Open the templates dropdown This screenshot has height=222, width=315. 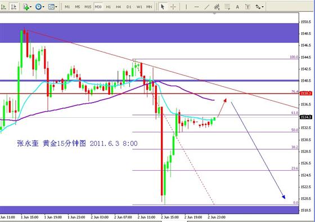pyautogui.click(x=56, y=7)
